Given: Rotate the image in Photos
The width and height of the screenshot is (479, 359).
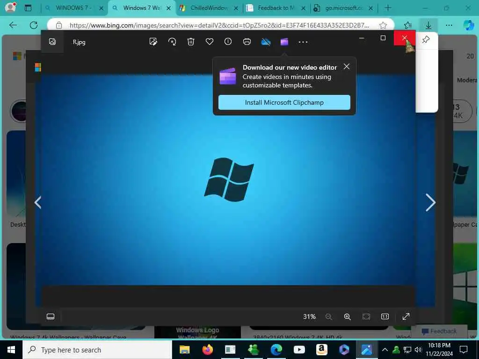Looking at the screenshot, I should pyautogui.click(x=172, y=42).
